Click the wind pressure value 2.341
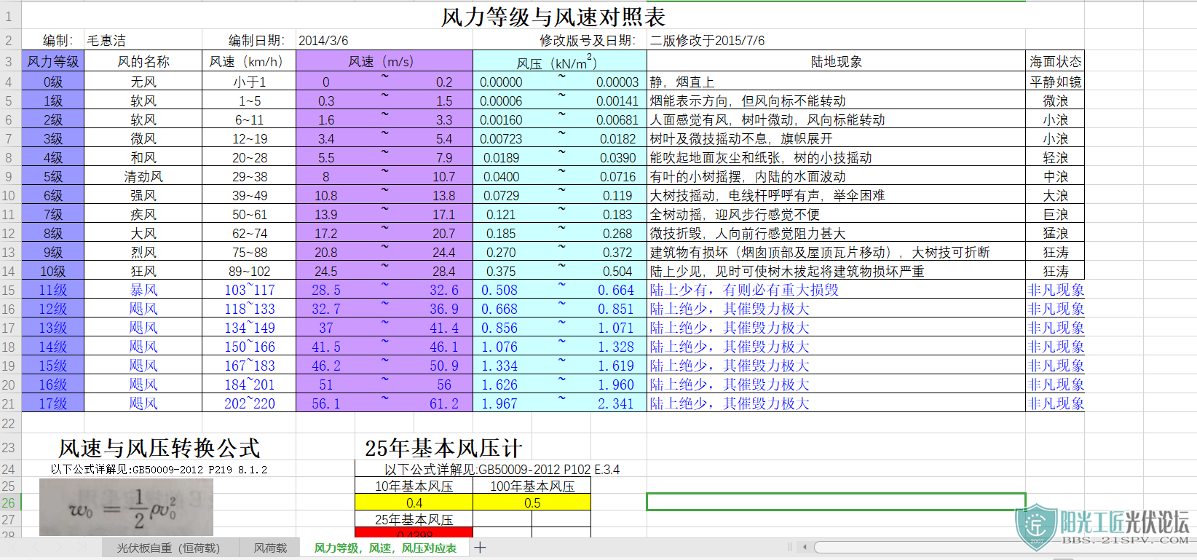1197x560 pixels. tap(616, 403)
